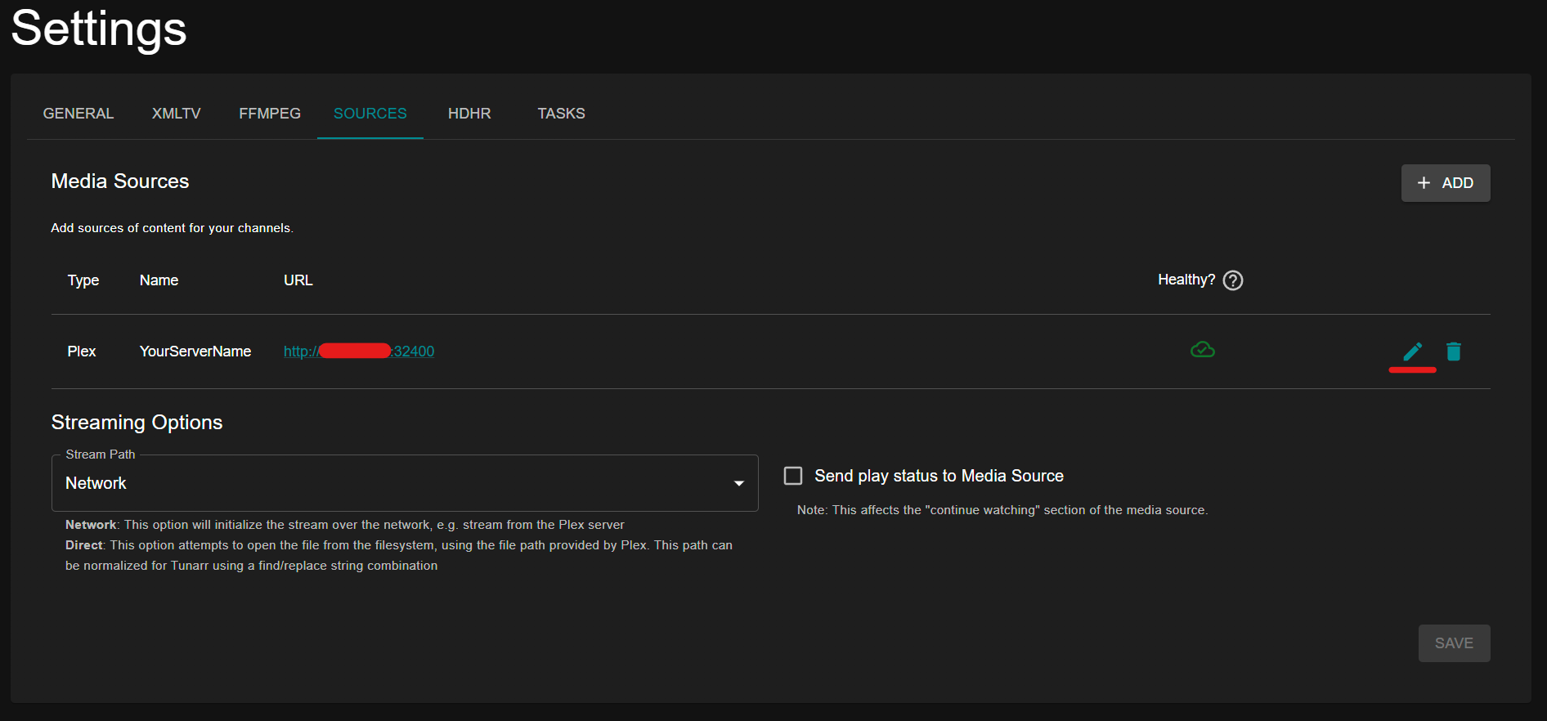The image size is (1547, 721).
Task: Click the Name column header
Action: click(x=159, y=280)
